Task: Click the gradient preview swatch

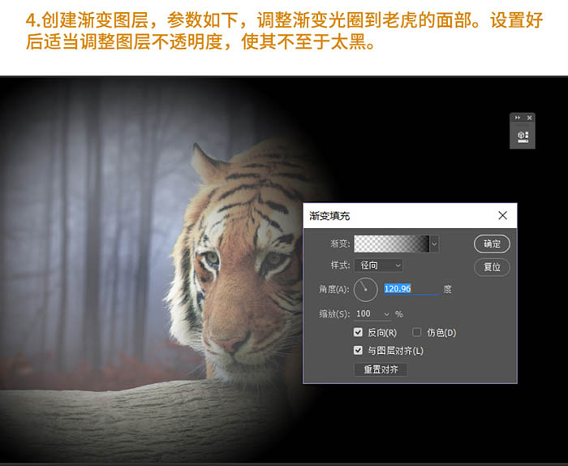Action: tap(392, 244)
